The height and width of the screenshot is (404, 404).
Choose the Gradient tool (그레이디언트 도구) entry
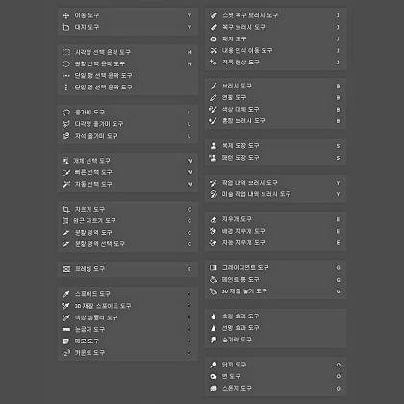(275, 267)
